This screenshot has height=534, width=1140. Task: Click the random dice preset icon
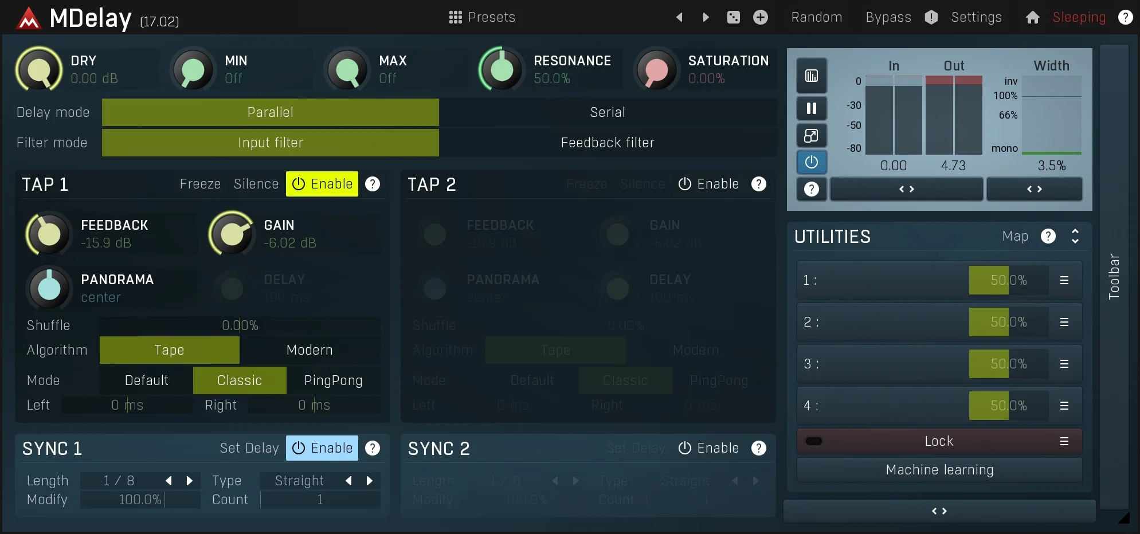point(733,17)
